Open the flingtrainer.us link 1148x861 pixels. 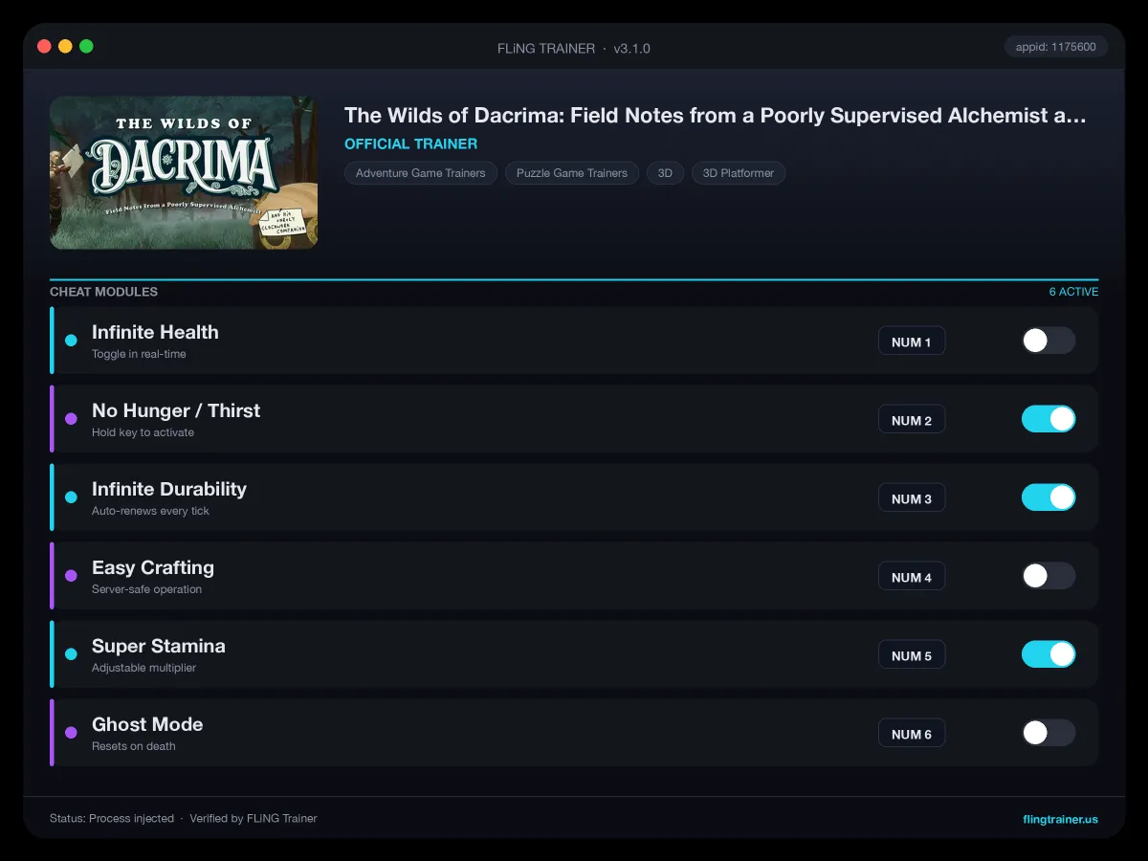[x=1060, y=819]
